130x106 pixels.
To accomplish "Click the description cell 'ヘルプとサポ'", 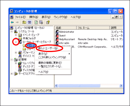I will 117,47.
